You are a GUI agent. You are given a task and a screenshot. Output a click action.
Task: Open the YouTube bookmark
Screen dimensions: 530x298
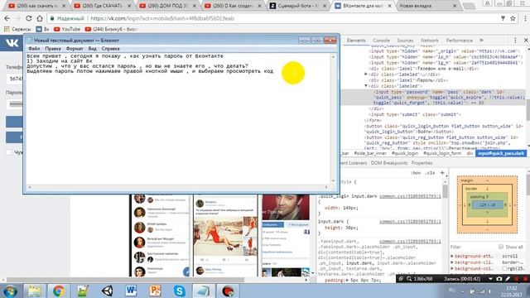point(67,29)
